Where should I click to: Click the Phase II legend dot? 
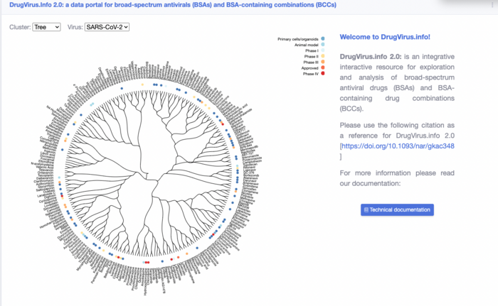coord(324,56)
